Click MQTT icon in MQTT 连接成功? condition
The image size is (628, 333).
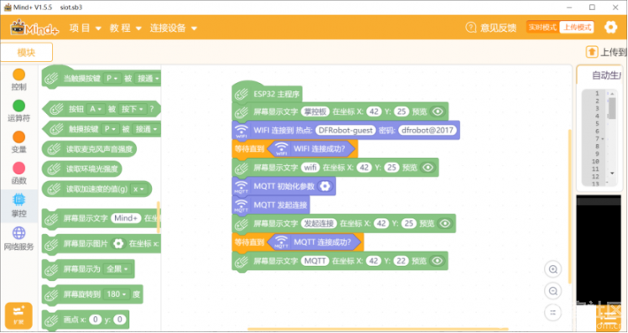coord(282,243)
